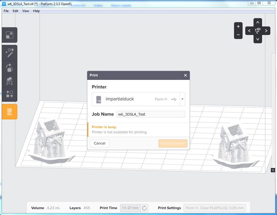Open the Layout arrangement tool
The height and width of the screenshot is (215, 277).
(x=10, y=94)
